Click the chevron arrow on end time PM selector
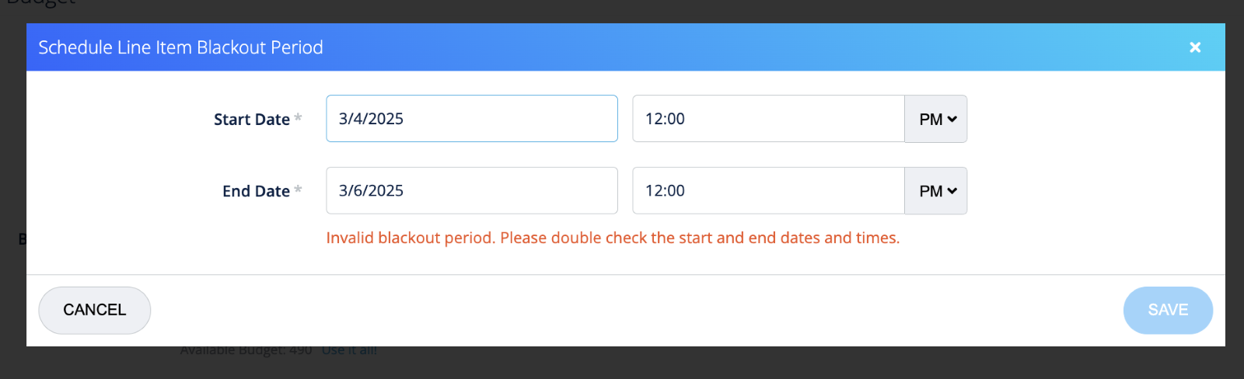Image resolution: width=1244 pixels, height=379 pixels. [952, 191]
